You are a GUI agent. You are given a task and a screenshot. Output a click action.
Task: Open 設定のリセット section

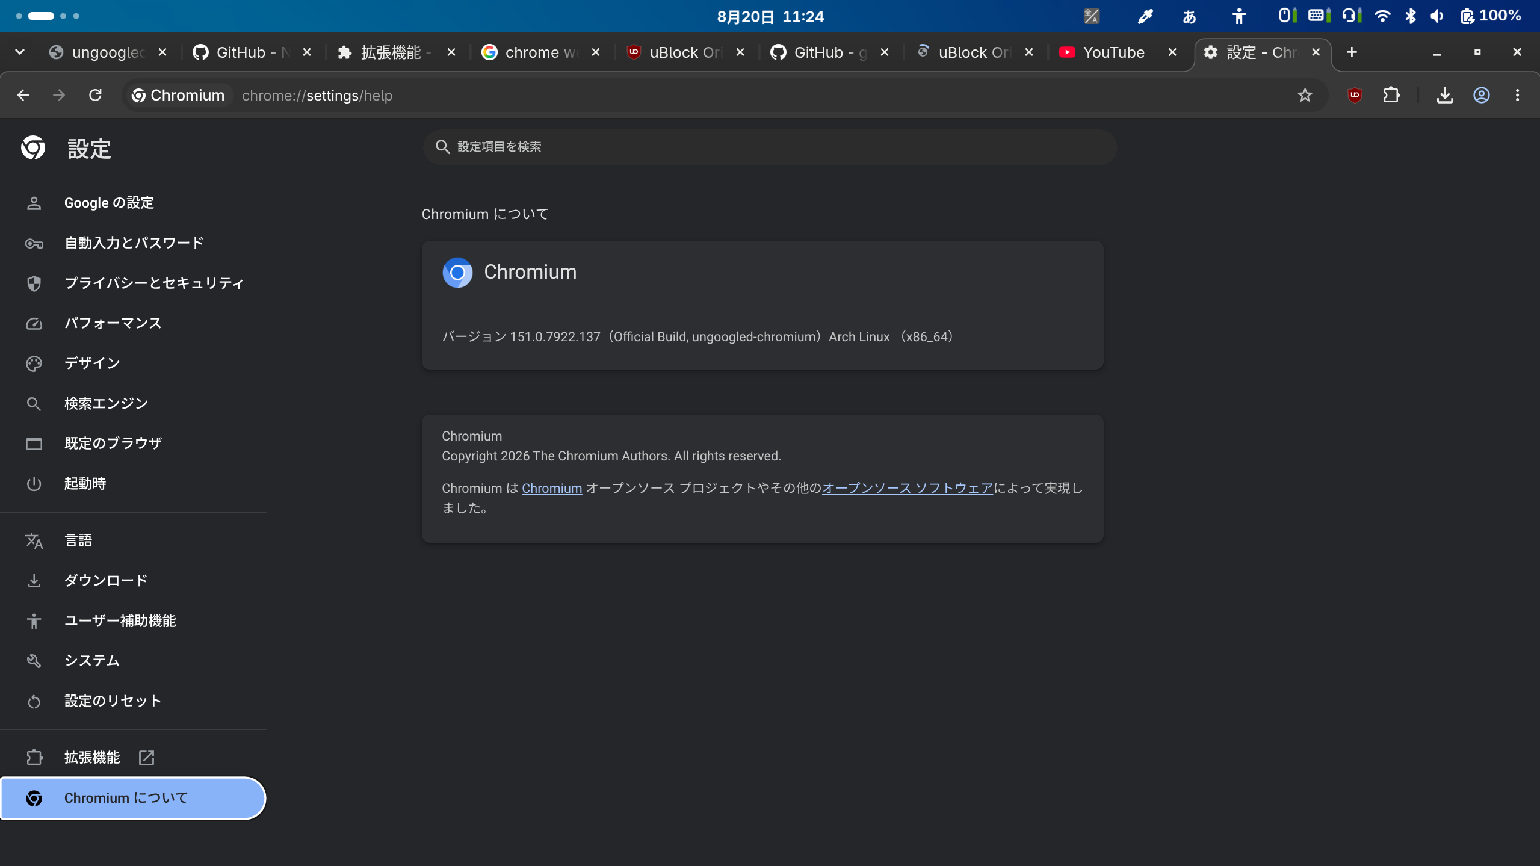tap(134, 701)
